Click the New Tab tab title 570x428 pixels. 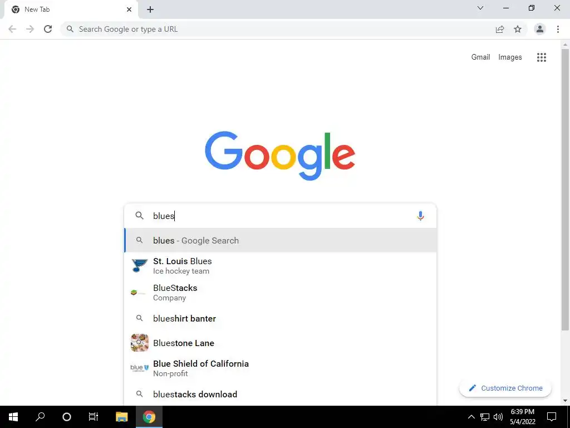[x=37, y=9]
